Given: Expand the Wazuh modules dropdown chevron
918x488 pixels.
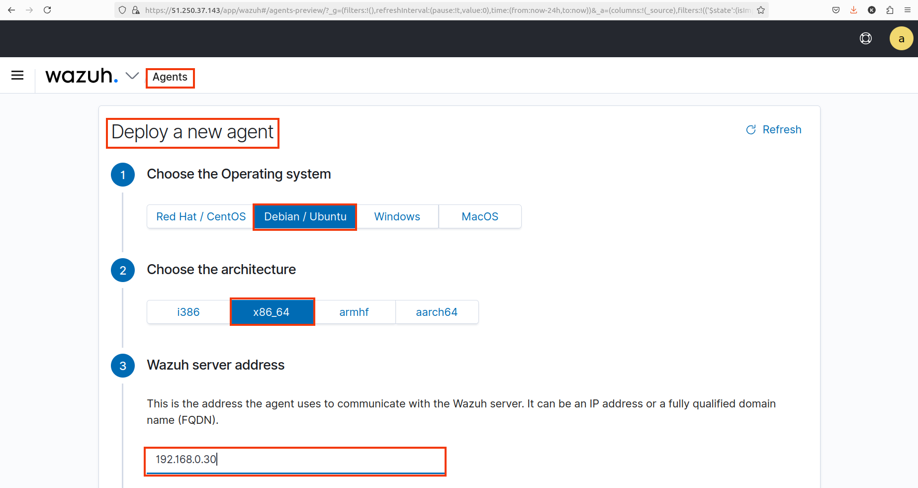Looking at the screenshot, I should (x=132, y=76).
